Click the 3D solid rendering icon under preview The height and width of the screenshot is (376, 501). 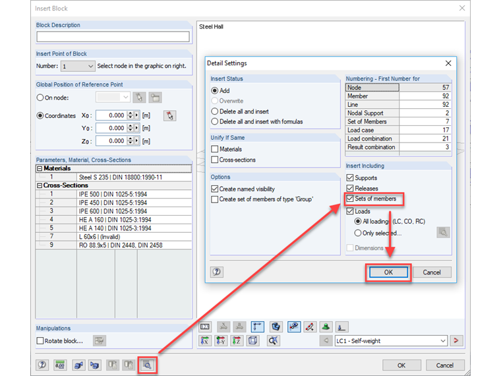click(x=276, y=327)
